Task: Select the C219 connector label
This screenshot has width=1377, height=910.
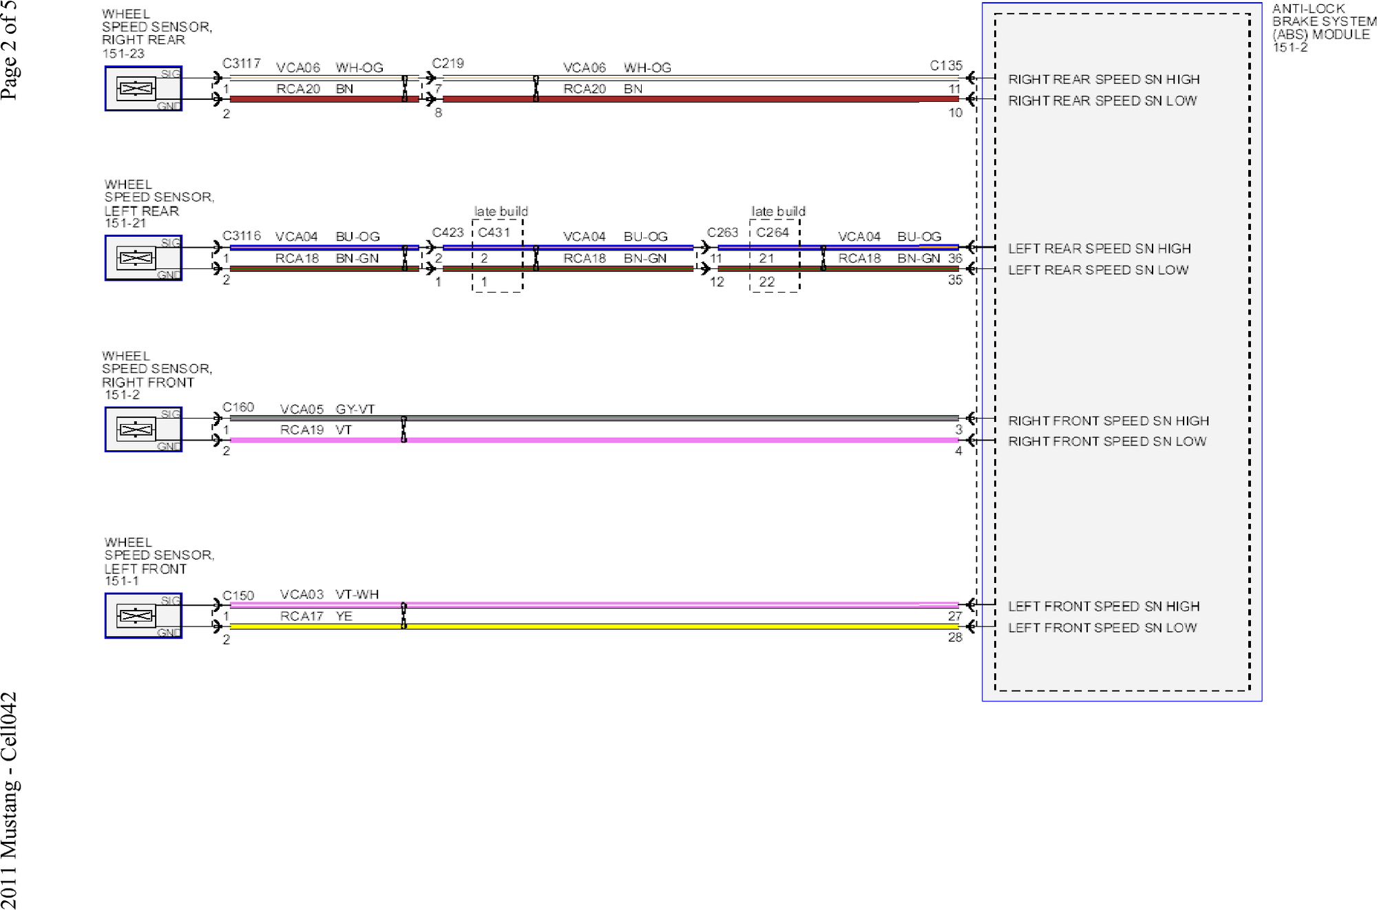Action: 448,63
